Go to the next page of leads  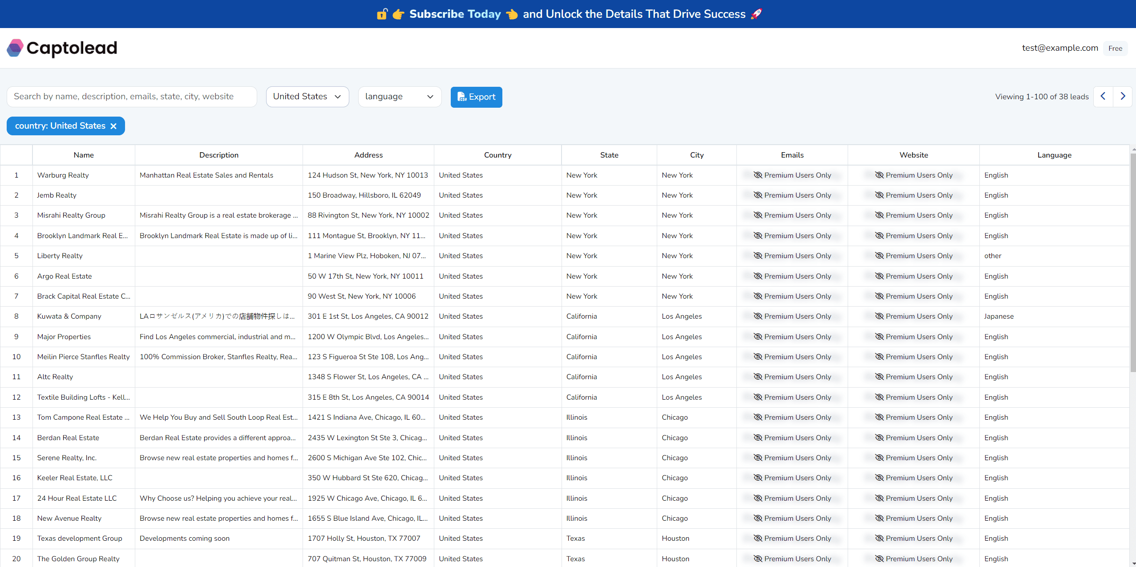pos(1123,96)
